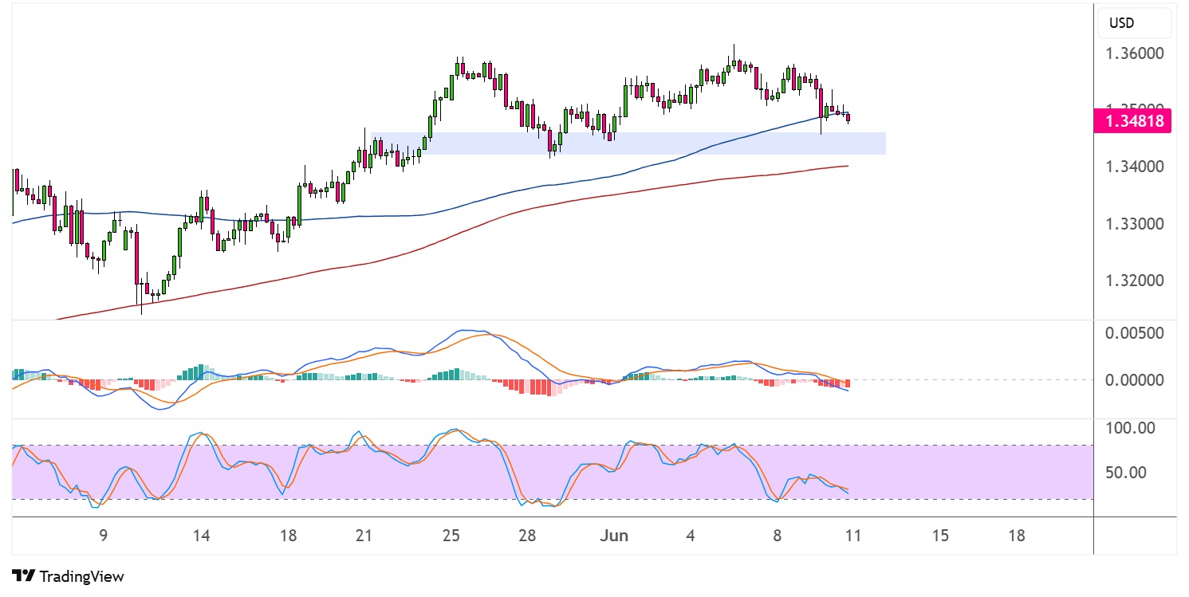Click the current price label 1.34818
This screenshot has height=597, width=1189.
pyautogui.click(x=1134, y=122)
